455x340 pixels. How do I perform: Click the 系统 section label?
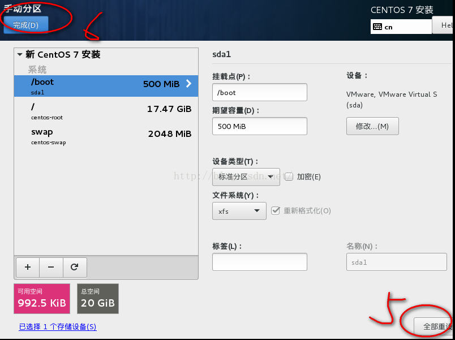coord(37,70)
